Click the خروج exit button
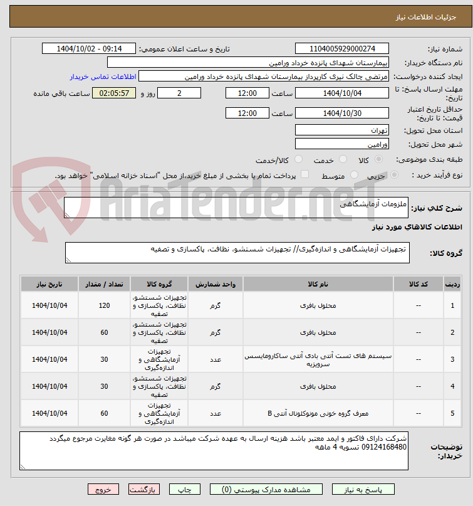The image size is (473, 506). [103, 489]
